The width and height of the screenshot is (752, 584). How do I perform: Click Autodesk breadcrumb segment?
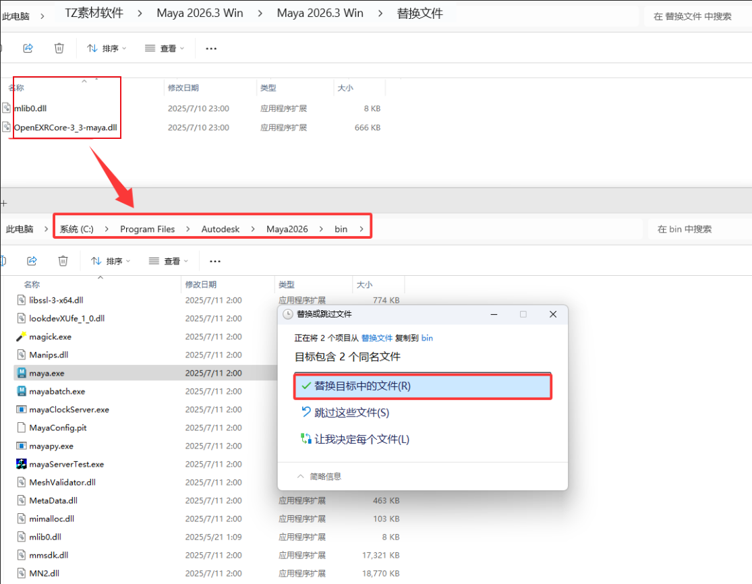click(x=220, y=229)
